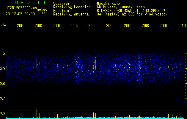Select the file name UT2512022000.pn

(x=21, y=8)
